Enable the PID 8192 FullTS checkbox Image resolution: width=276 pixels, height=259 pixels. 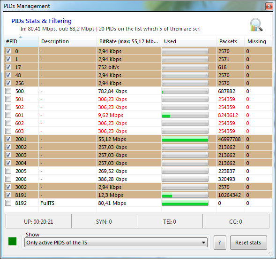(x=8, y=203)
